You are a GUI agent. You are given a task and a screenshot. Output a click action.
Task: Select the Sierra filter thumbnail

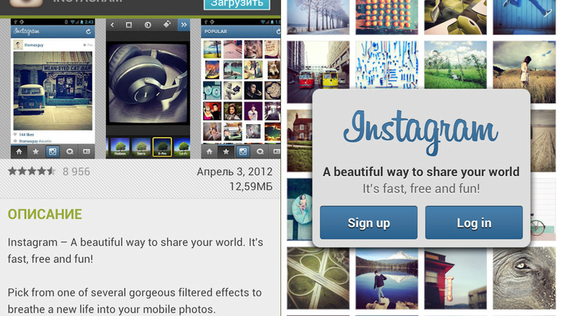[141, 147]
